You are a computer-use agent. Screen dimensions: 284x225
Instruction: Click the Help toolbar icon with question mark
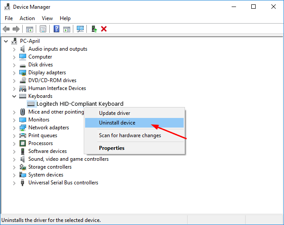pos(56,29)
